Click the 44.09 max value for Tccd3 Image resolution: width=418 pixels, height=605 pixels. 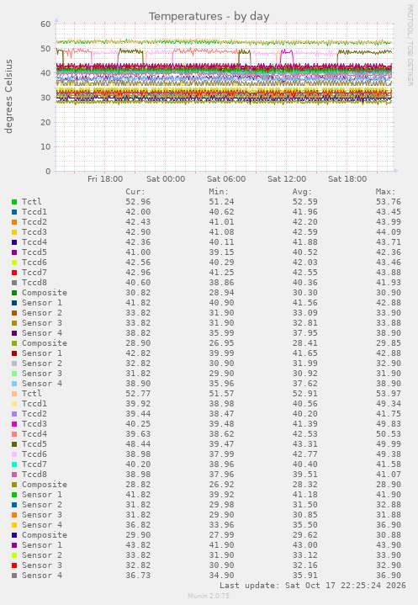pos(389,232)
